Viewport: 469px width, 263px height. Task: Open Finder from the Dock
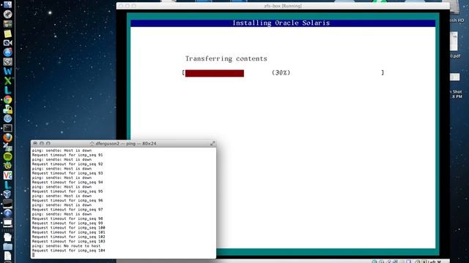[x=8, y=4]
